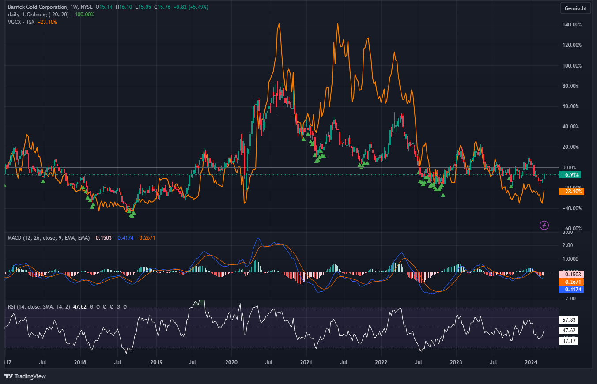
Task: Click the first crossed-circle icon in the RSI legend
Action: click(x=91, y=307)
